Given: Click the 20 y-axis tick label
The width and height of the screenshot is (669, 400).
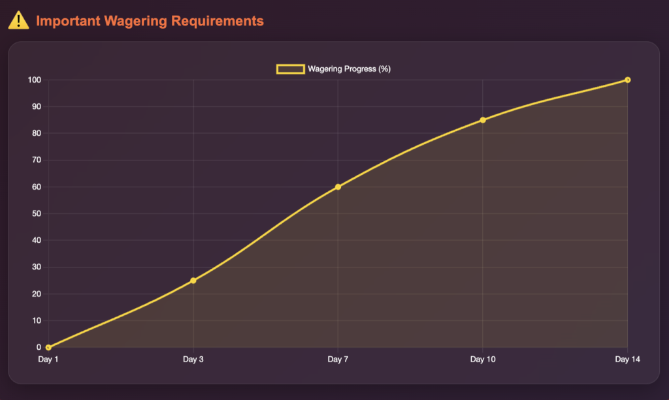Looking at the screenshot, I should [37, 294].
